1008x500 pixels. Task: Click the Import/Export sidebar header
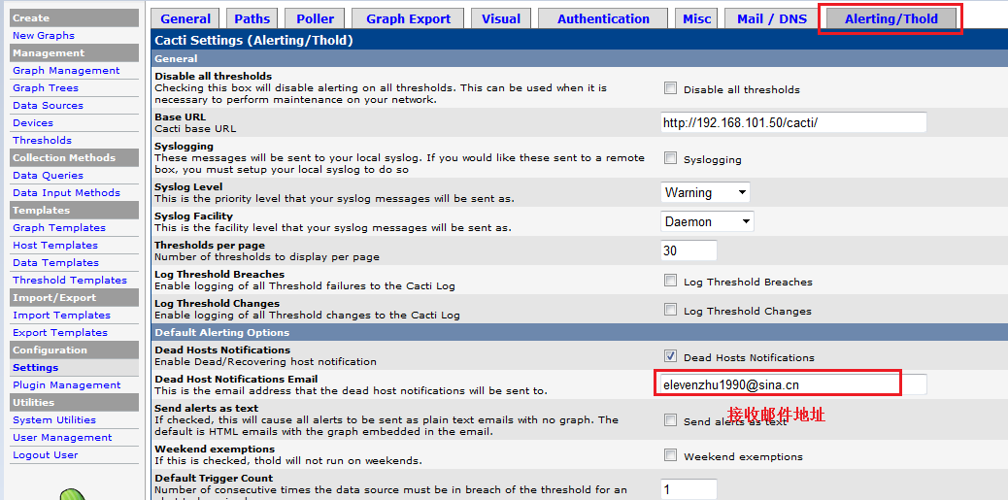(x=74, y=297)
